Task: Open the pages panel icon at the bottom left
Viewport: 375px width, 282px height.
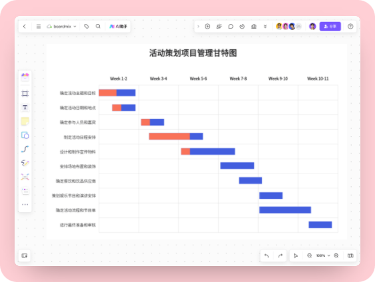Action: click(x=25, y=255)
